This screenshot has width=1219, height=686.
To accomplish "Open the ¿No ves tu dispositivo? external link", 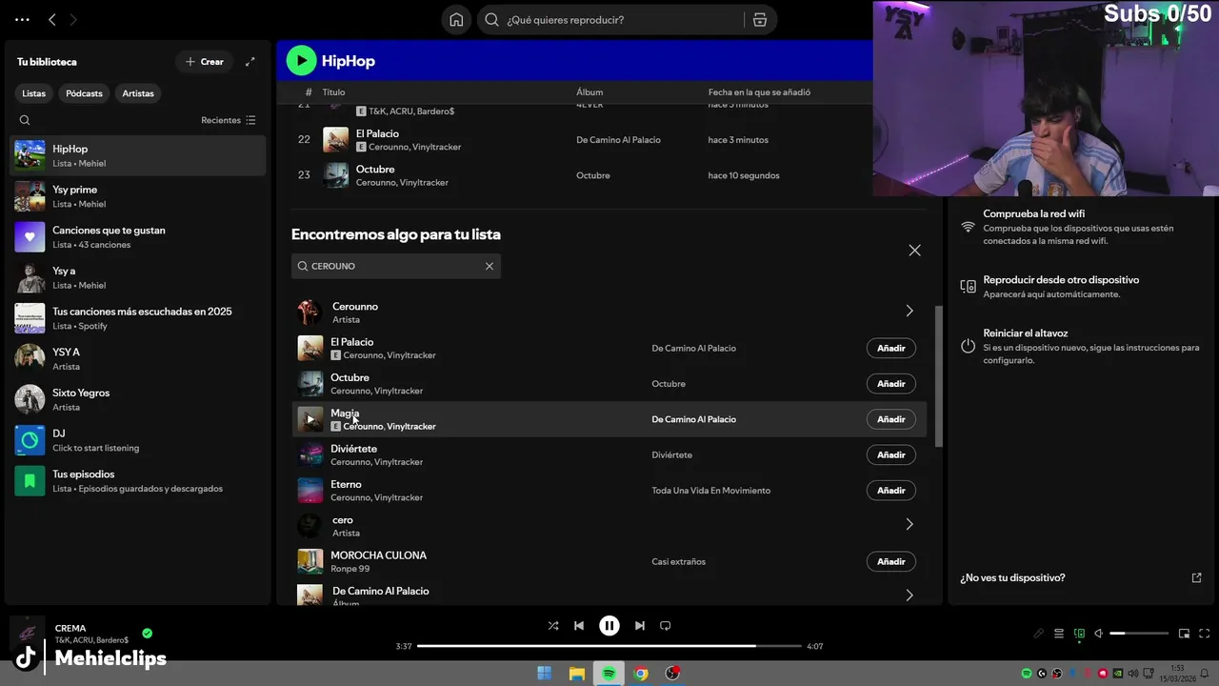I will (x=1197, y=577).
